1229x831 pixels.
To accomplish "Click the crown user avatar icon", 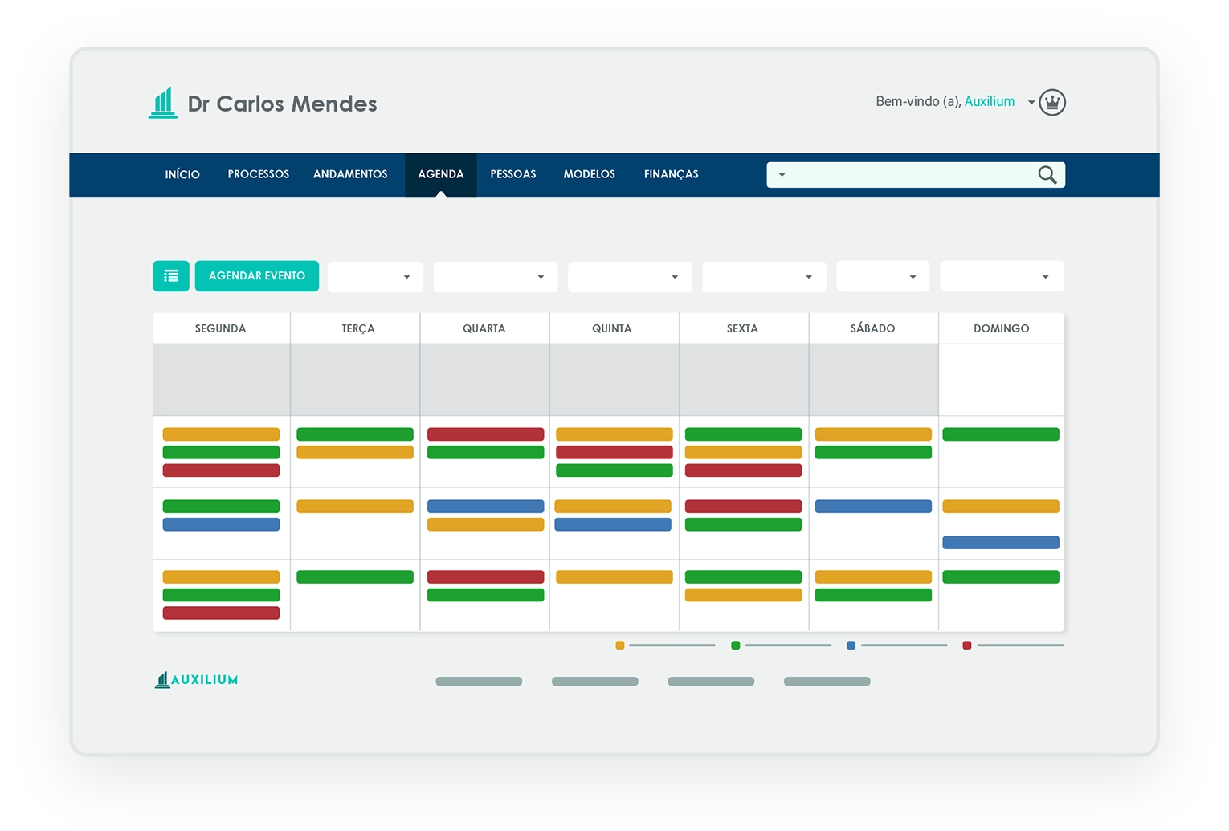I will (1051, 103).
